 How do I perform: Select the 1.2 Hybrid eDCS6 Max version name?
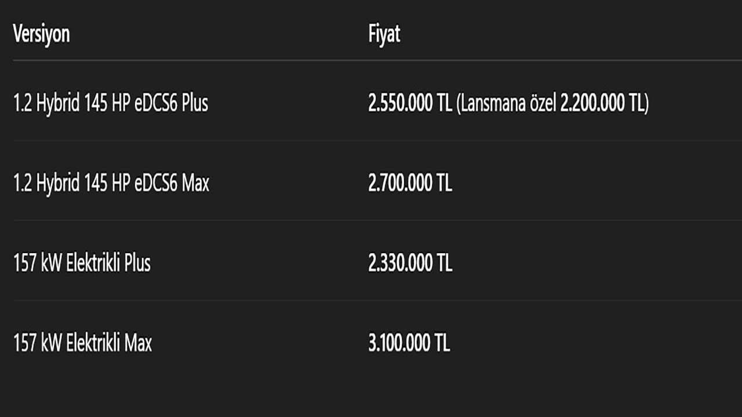111,184
